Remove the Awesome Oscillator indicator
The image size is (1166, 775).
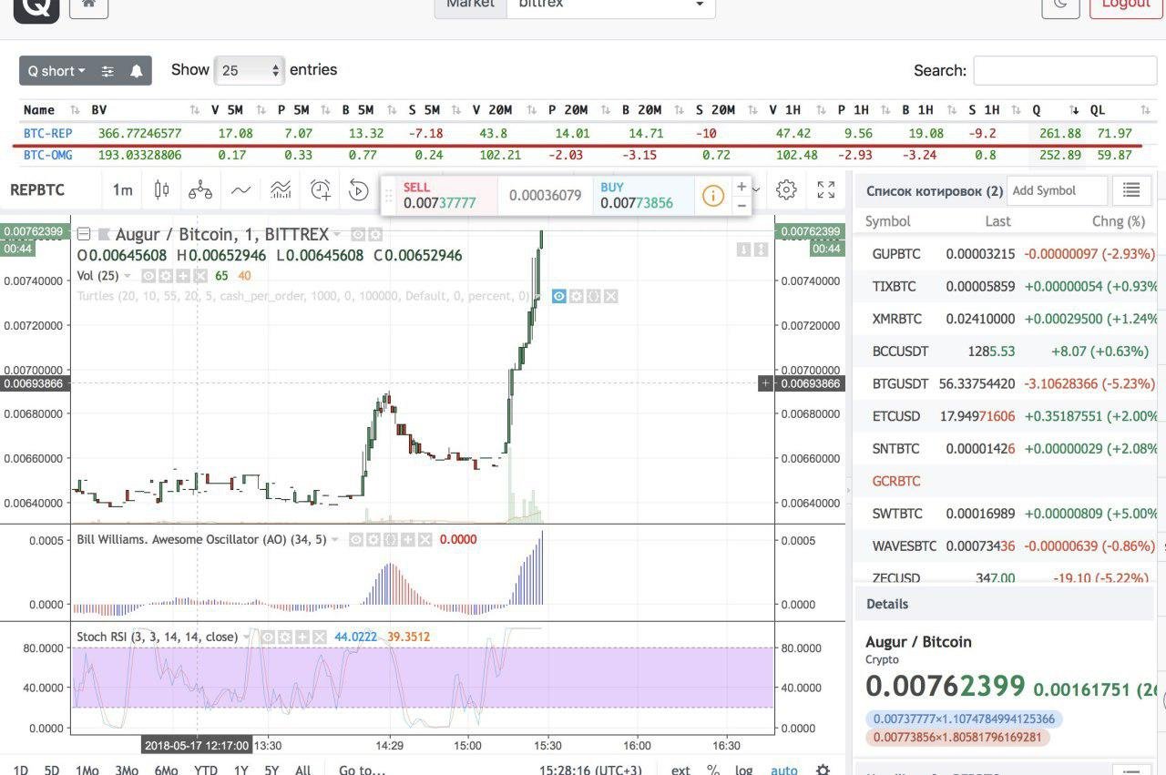coord(424,539)
